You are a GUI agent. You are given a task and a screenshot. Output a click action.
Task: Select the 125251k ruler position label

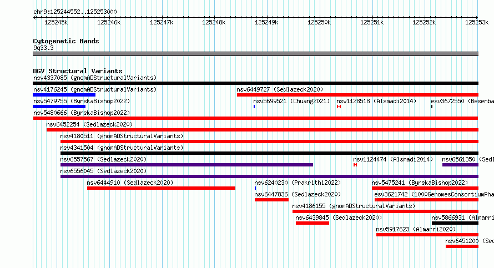372,22
